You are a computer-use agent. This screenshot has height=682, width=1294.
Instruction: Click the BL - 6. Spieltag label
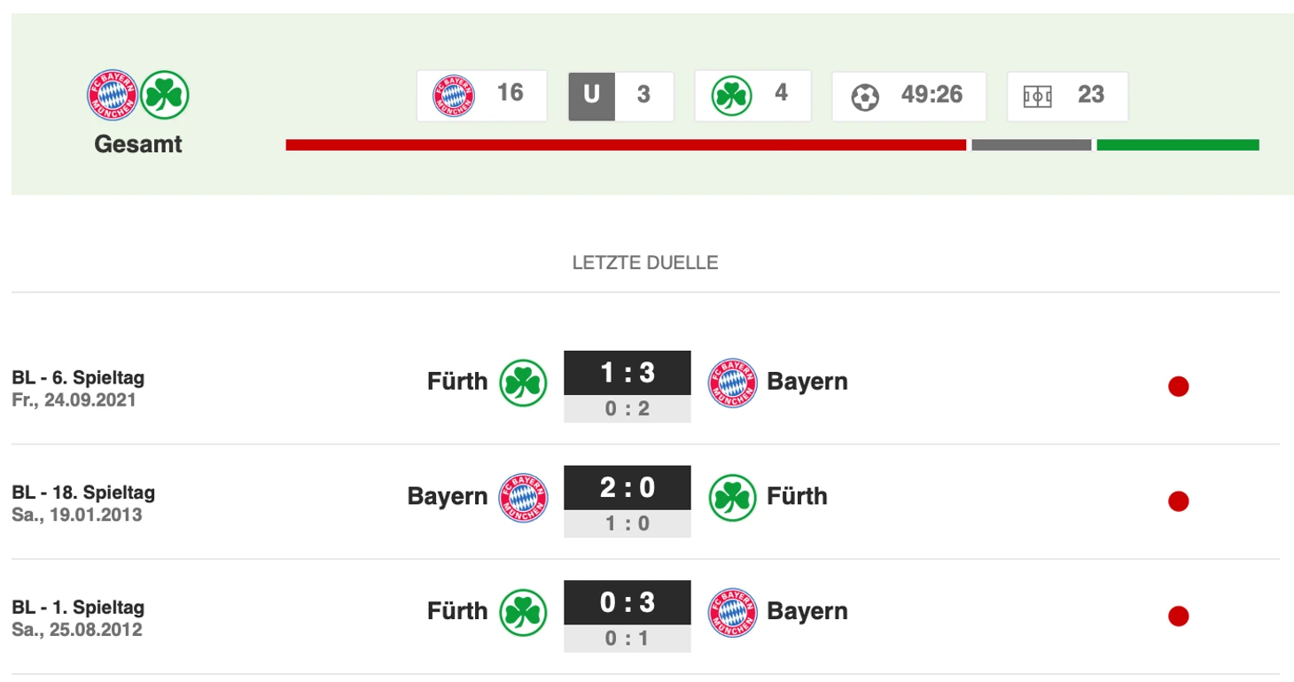click(x=78, y=378)
